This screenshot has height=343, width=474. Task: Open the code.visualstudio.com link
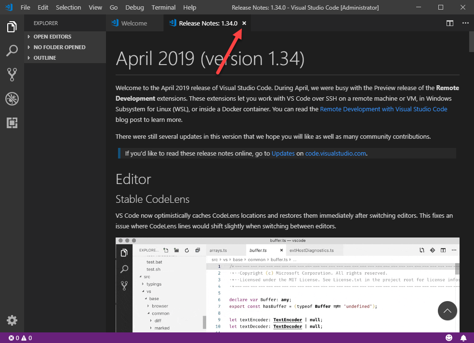336,154
